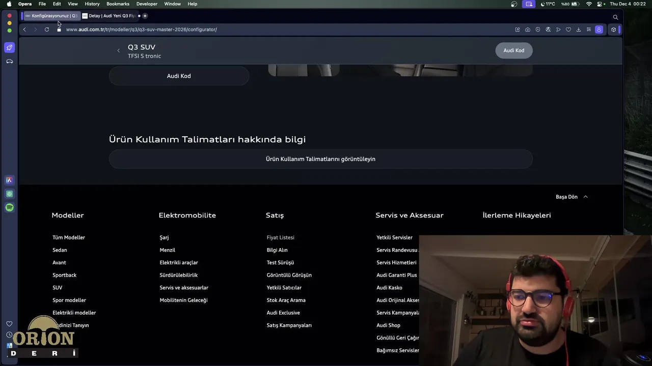
Task: Take a snapshot with camera icon
Action: coord(528,29)
